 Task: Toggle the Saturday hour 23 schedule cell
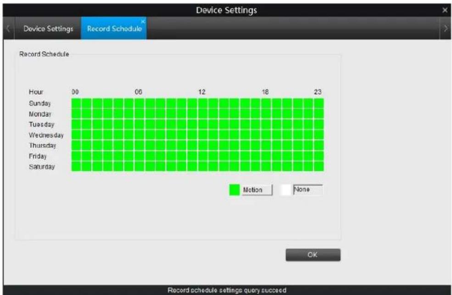click(319, 166)
